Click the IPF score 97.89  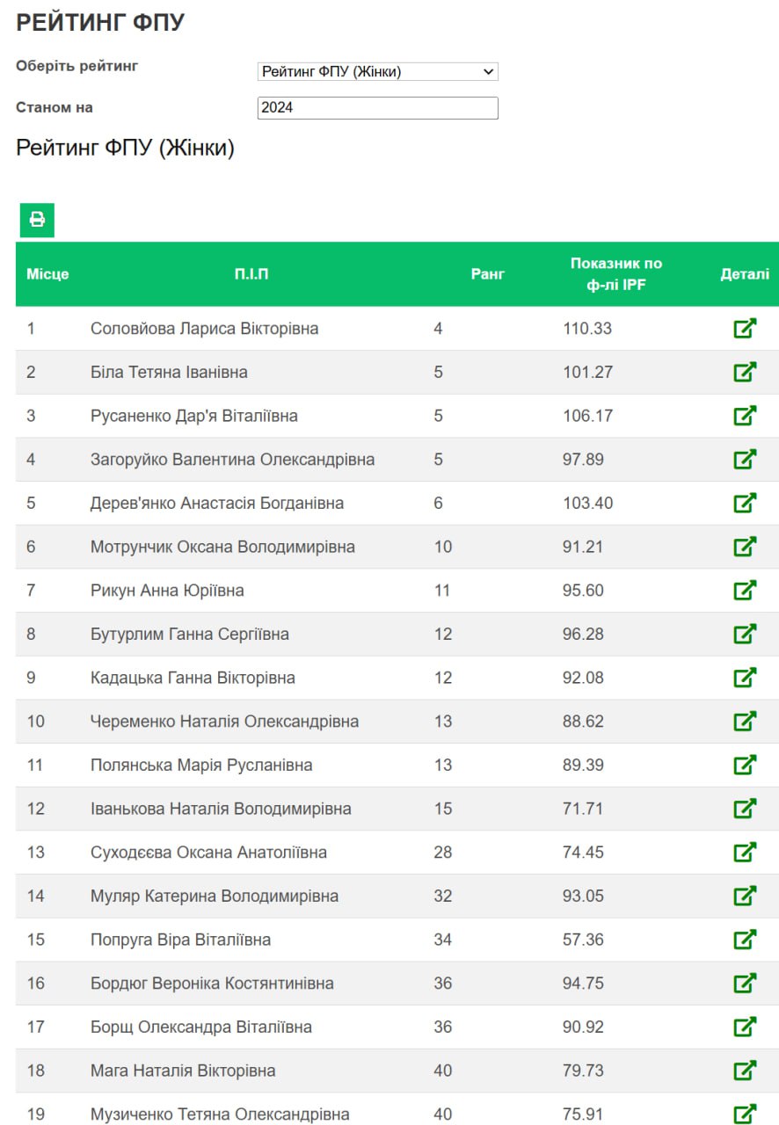pos(584,460)
